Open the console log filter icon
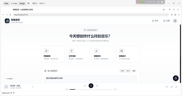The image size is (182, 96). (14, 93)
